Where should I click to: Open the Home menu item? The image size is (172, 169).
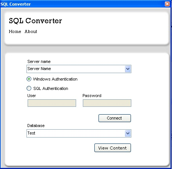15,31
